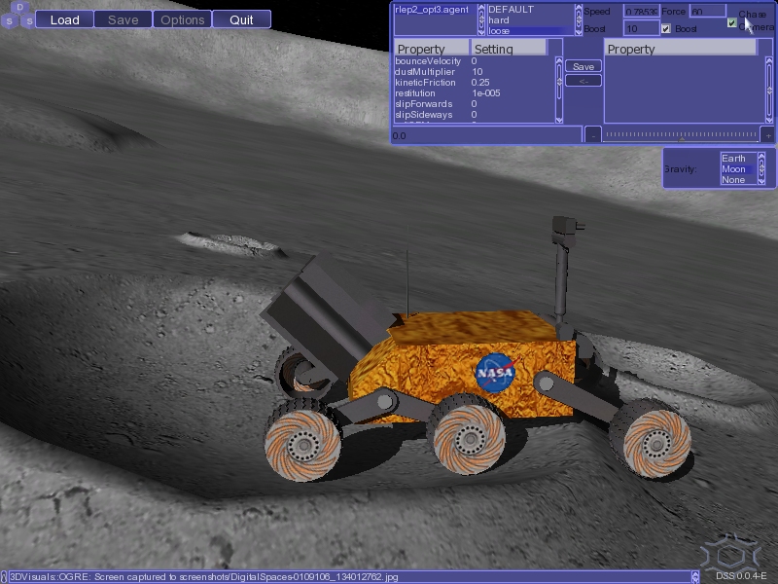Click gravity list scroll-down arrow
778x584 pixels.
pyautogui.click(x=761, y=181)
